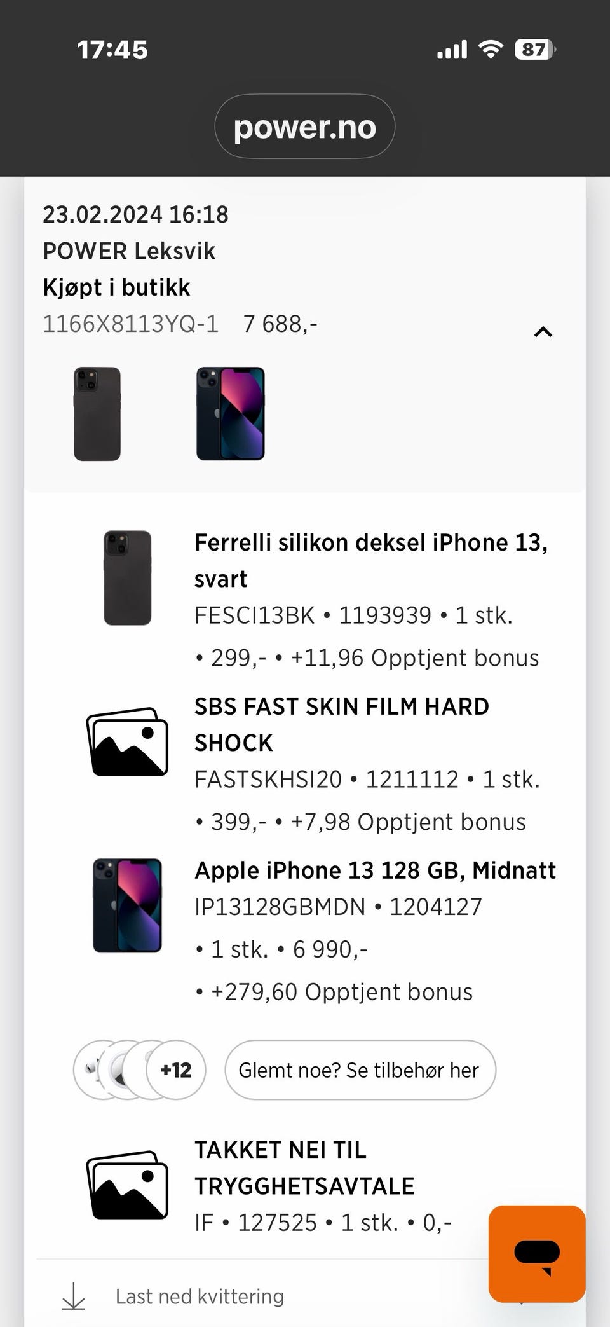Viewport: 610px width, 1327px height.
Task: Tap the Ferrelli case product image
Action: pos(127,578)
